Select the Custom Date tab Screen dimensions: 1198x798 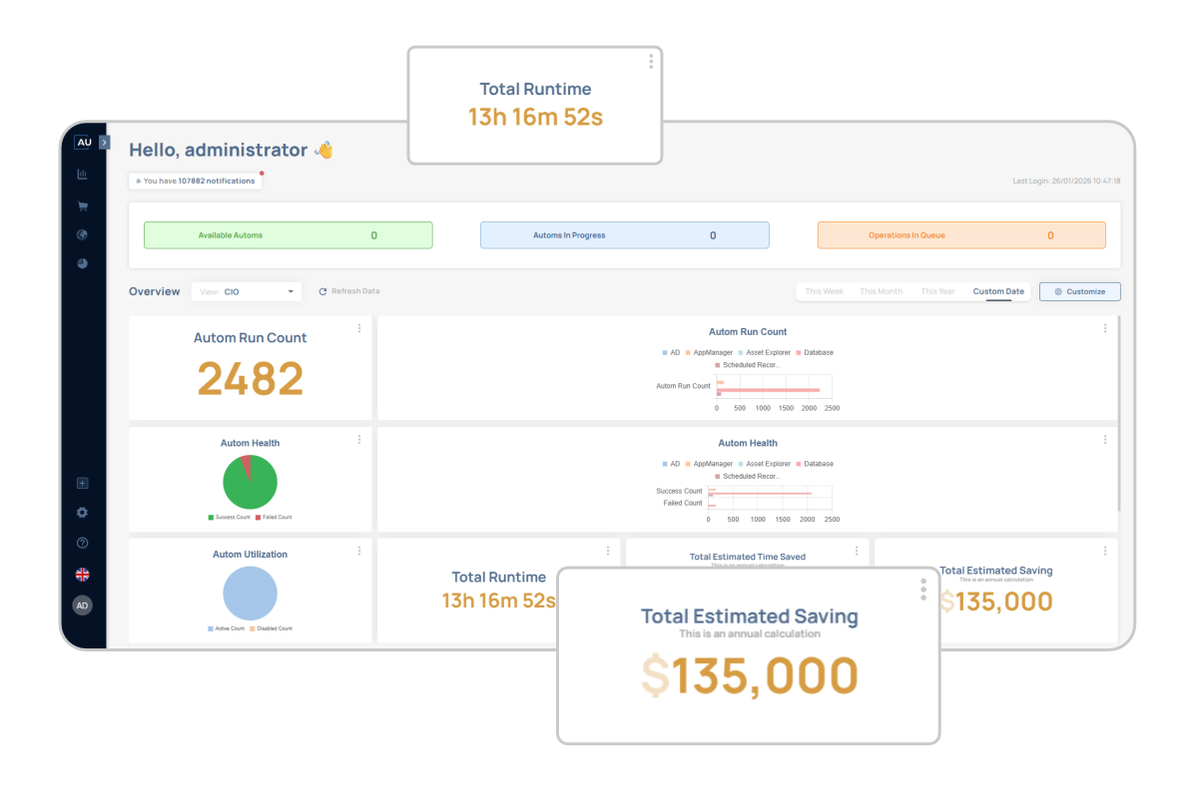[x=998, y=291]
